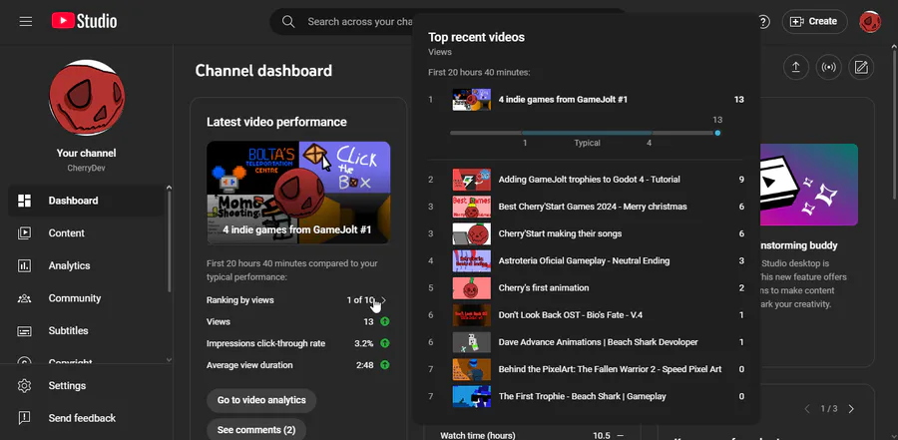Click the search magnifier icon
This screenshot has width=898, height=440.
coord(288,21)
